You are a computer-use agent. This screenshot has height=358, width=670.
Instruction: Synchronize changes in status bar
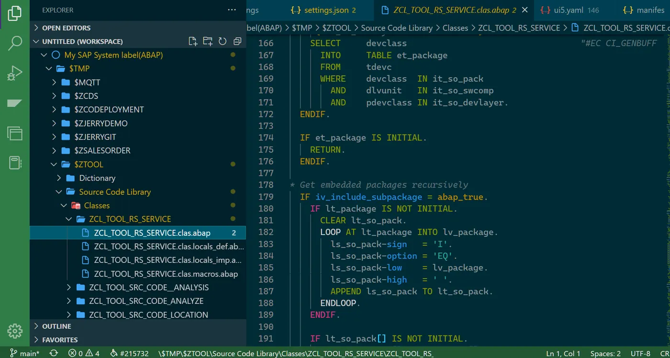coord(54,353)
